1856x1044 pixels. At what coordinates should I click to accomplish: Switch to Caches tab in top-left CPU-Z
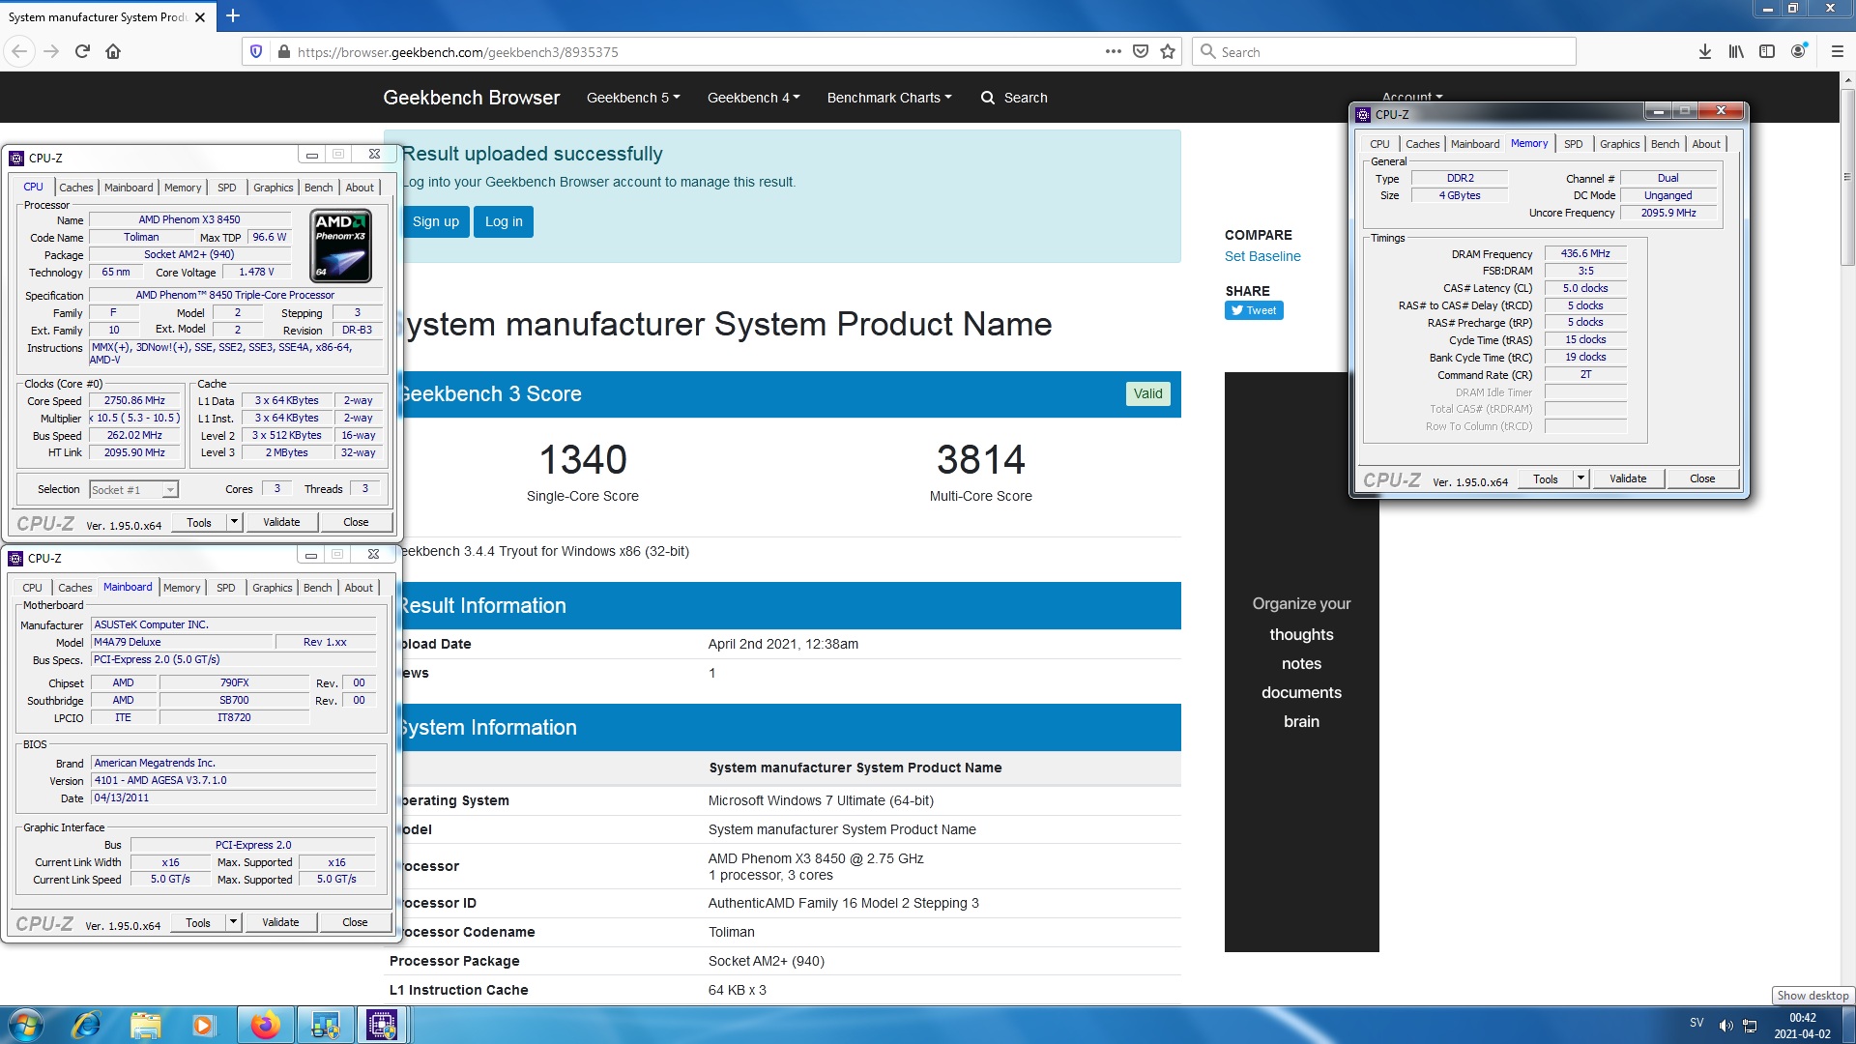click(x=76, y=188)
